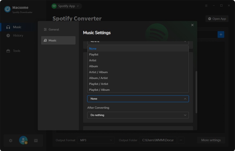Select the Playlist / Artist option
The height and width of the screenshot is (151, 235).
click(x=138, y=84)
